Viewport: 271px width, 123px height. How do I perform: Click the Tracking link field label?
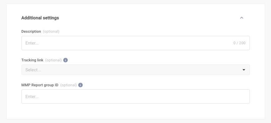[x=32, y=60]
